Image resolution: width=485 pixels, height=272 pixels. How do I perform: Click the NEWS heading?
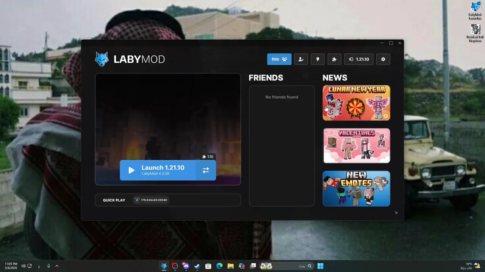click(335, 78)
